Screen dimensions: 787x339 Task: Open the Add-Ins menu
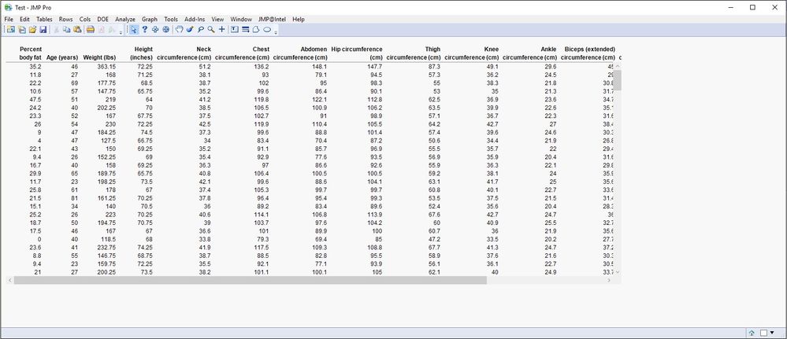point(195,19)
